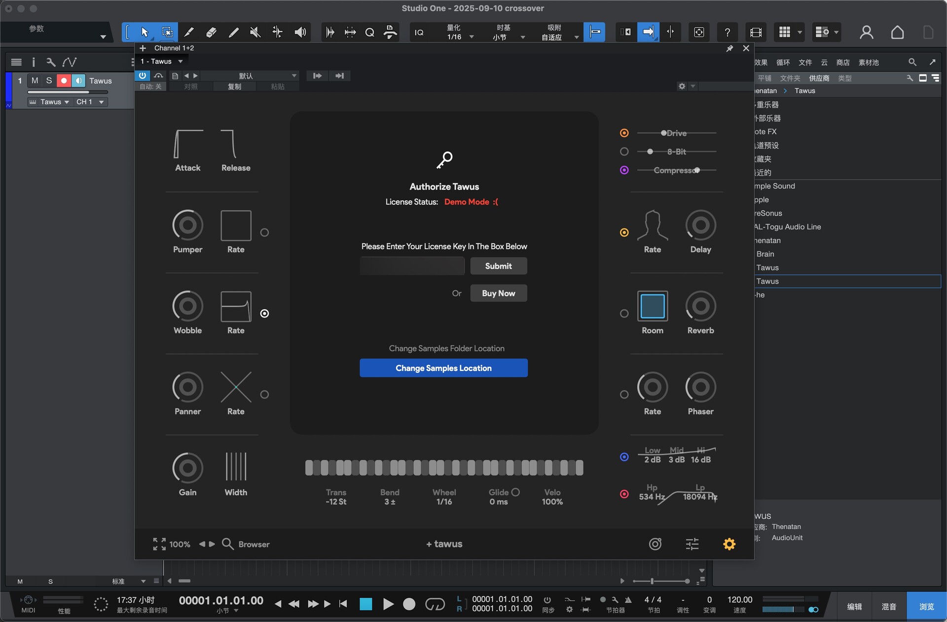Toggle the Wobble enable radio

point(264,313)
